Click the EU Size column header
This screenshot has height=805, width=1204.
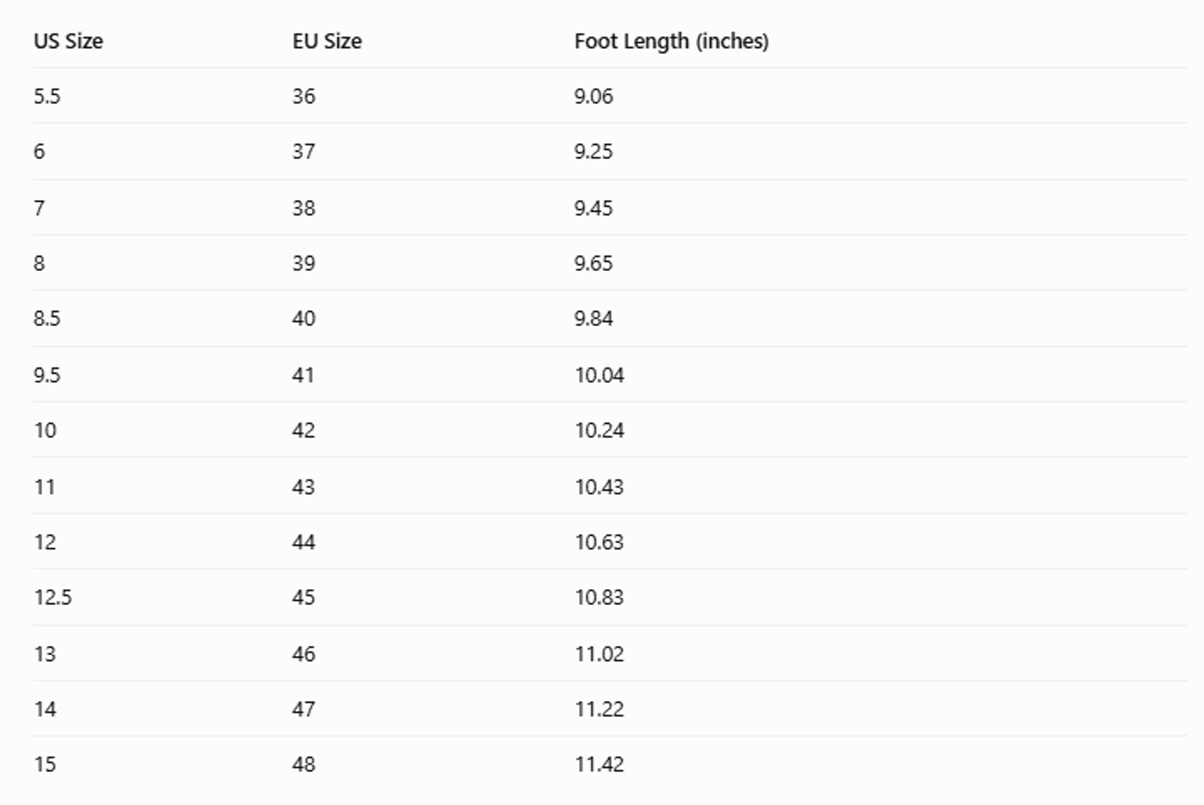(x=327, y=41)
